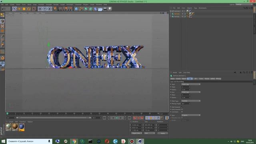Activate the Rotate tool in top toolbar
This screenshot has width=256, height=144.
coord(29,9)
